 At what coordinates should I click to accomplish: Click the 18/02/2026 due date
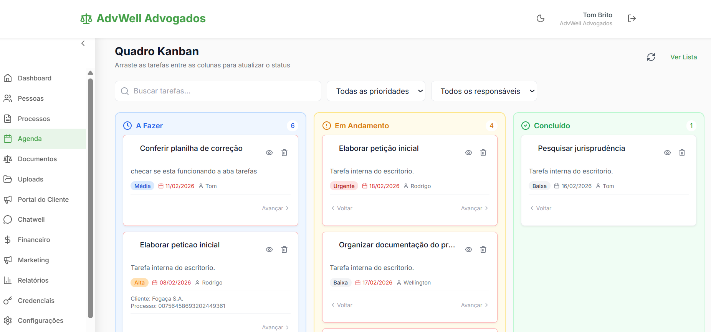[x=381, y=186]
